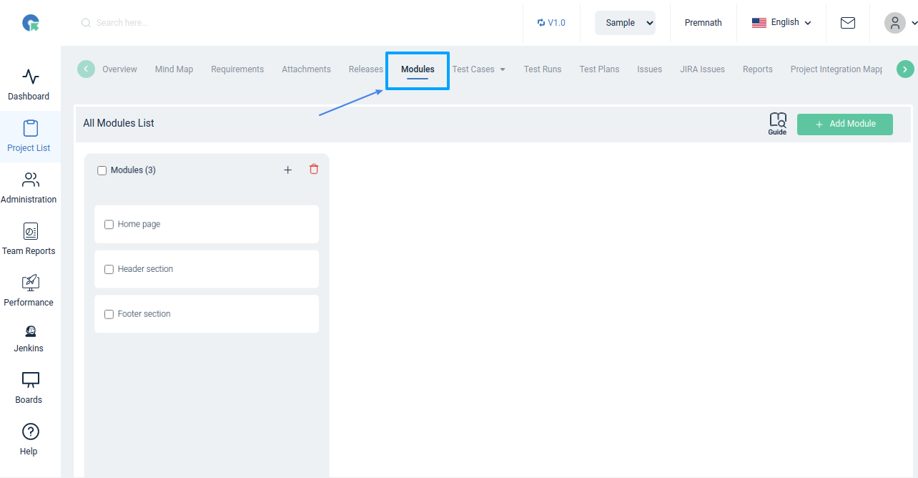The width and height of the screenshot is (918, 478).
Task: Click the All Modules List heading
Action: 119,123
